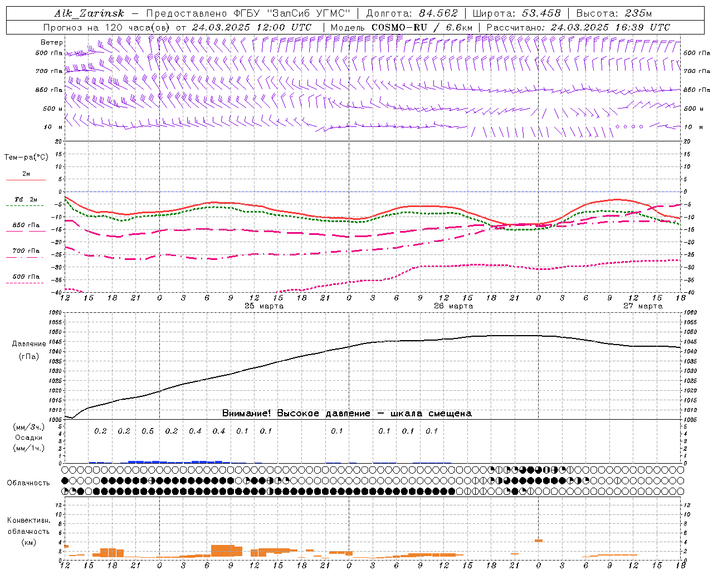Click the 1005 value on left pressure axis
The height and width of the screenshot is (570, 713).
(55, 420)
